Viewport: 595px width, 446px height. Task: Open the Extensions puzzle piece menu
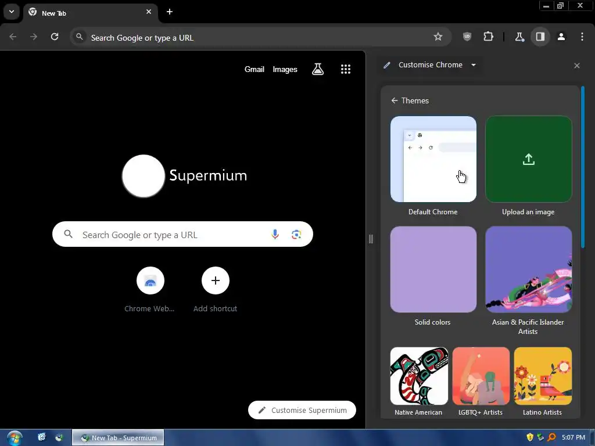[488, 37]
